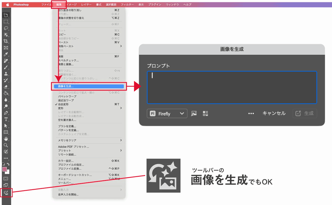Open the Apple menu
The image size is (332, 205).
pyautogui.click(x=7, y=5)
